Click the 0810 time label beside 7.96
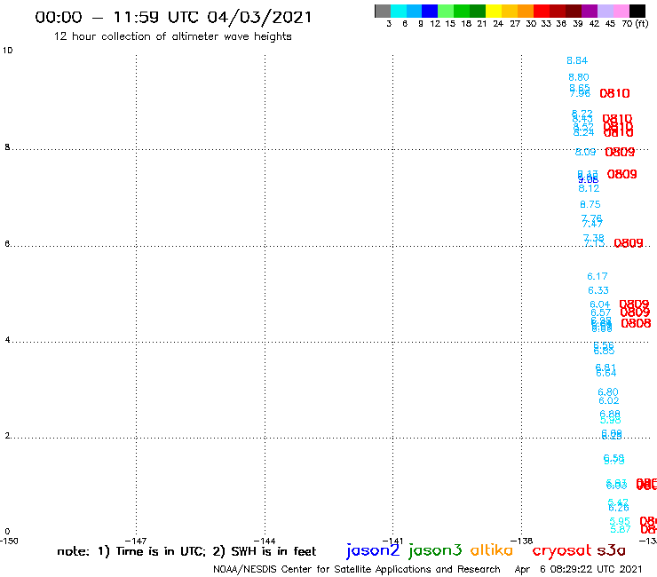This screenshot has height=577, width=657. pos(614,93)
